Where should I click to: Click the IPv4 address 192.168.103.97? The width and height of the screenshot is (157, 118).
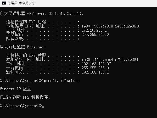pyautogui.click(x=96, y=64)
